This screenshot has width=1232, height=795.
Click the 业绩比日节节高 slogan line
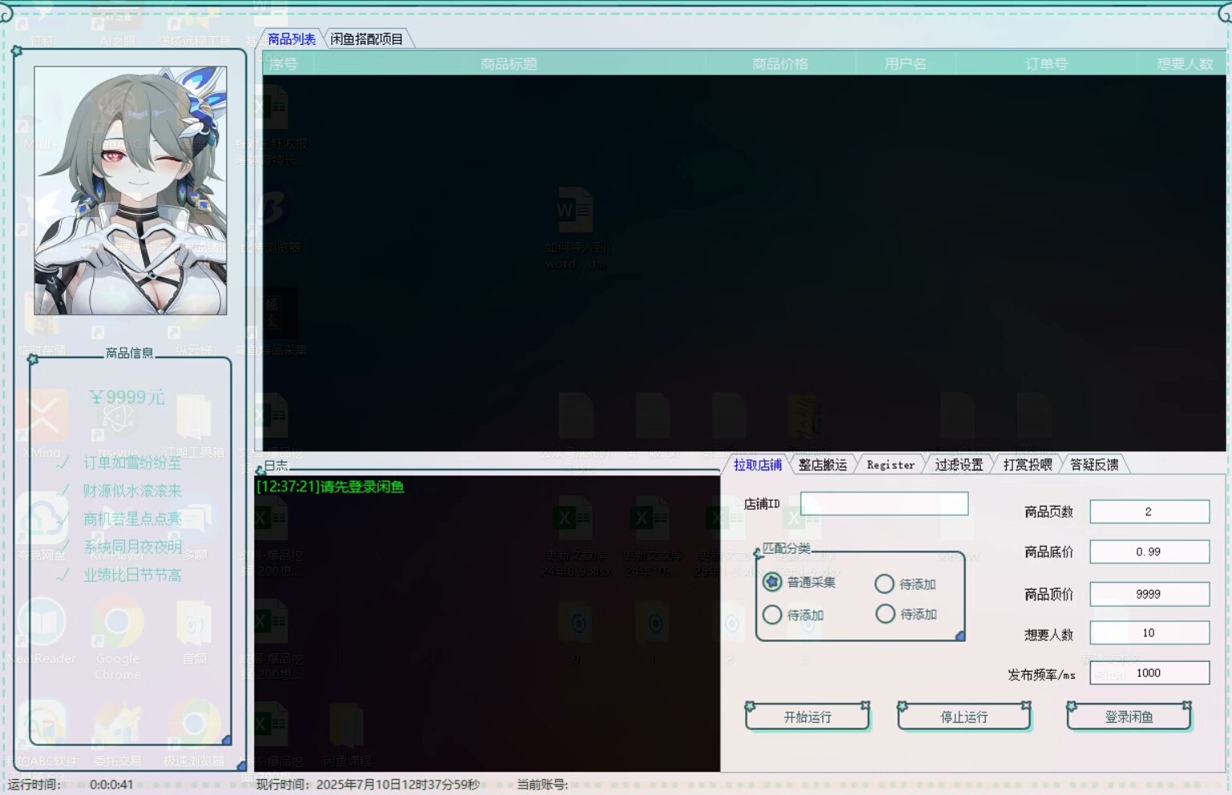tap(132, 575)
